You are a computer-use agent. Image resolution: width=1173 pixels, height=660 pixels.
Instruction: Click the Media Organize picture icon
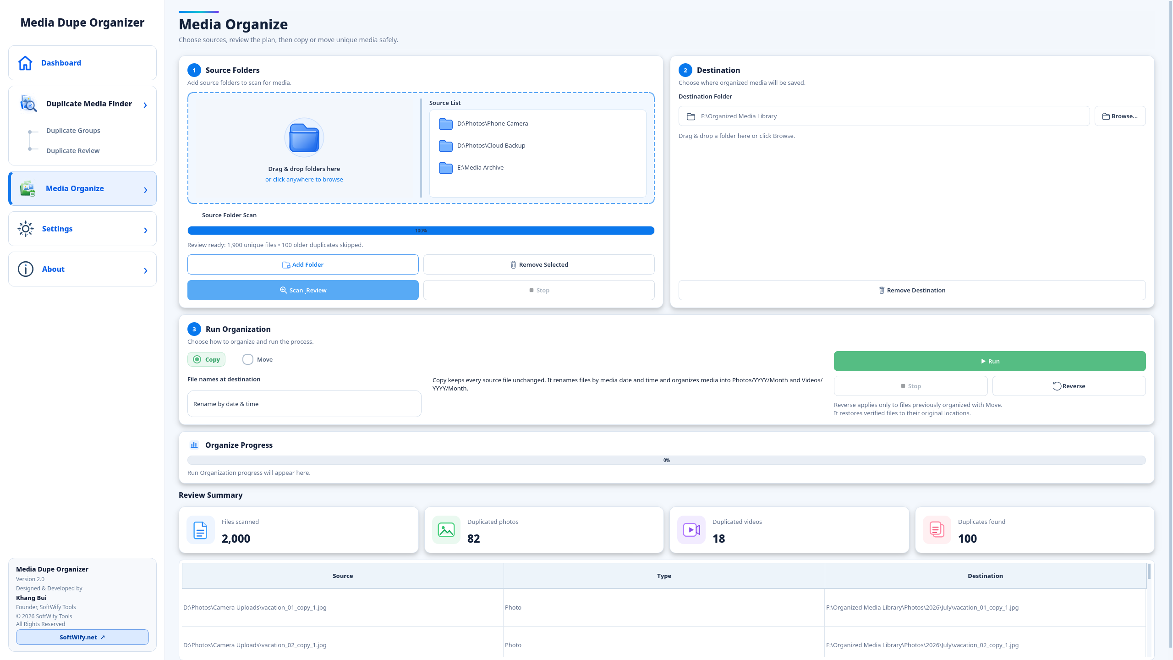(27, 188)
